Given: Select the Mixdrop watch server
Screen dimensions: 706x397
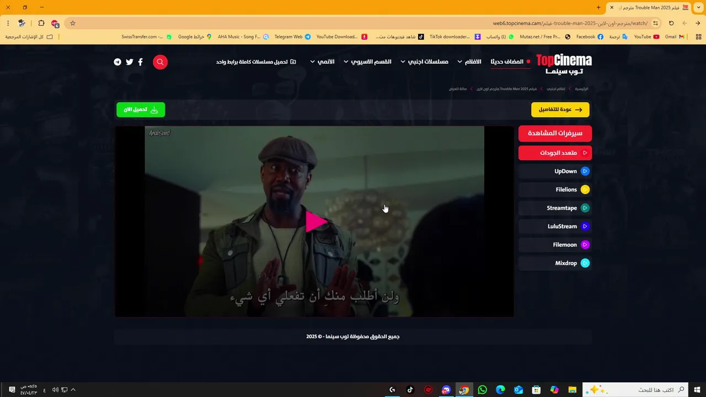Looking at the screenshot, I should coord(555,263).
